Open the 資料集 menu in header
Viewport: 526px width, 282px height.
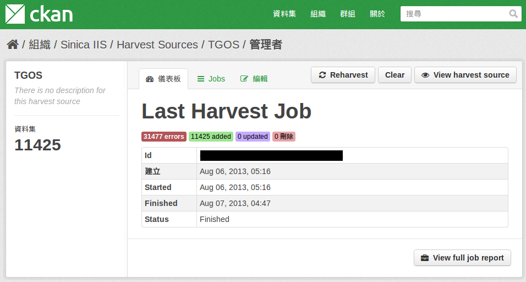[284, 14]
